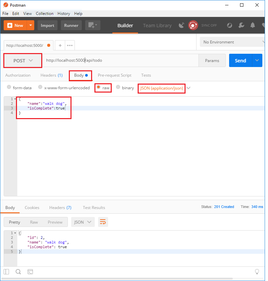Toggle the sidebar icon in status bar
Image resolution: width=268 pixels, height=281 pixels.
[6, 272]
